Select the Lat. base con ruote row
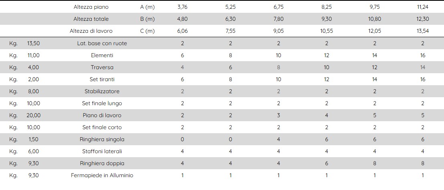444x190 pixels. pos(222,43)
